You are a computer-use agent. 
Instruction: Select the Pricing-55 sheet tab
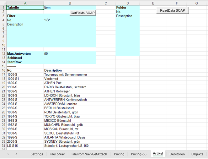(139, 154)
